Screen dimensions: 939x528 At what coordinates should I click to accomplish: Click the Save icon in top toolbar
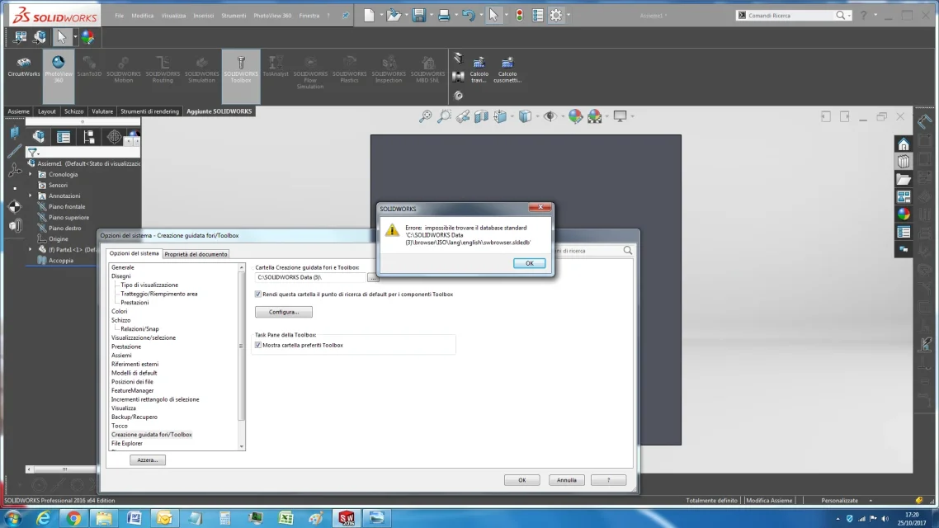[x=418, y=16]
